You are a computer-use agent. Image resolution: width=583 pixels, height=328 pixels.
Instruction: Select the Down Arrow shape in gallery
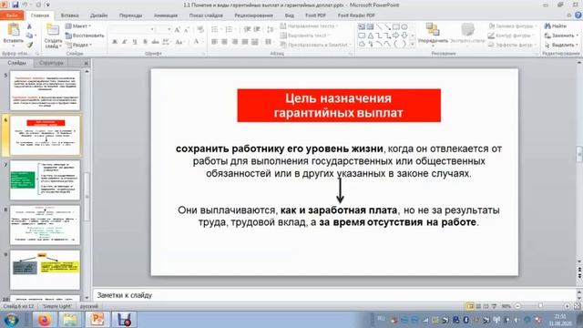point(404,36)
